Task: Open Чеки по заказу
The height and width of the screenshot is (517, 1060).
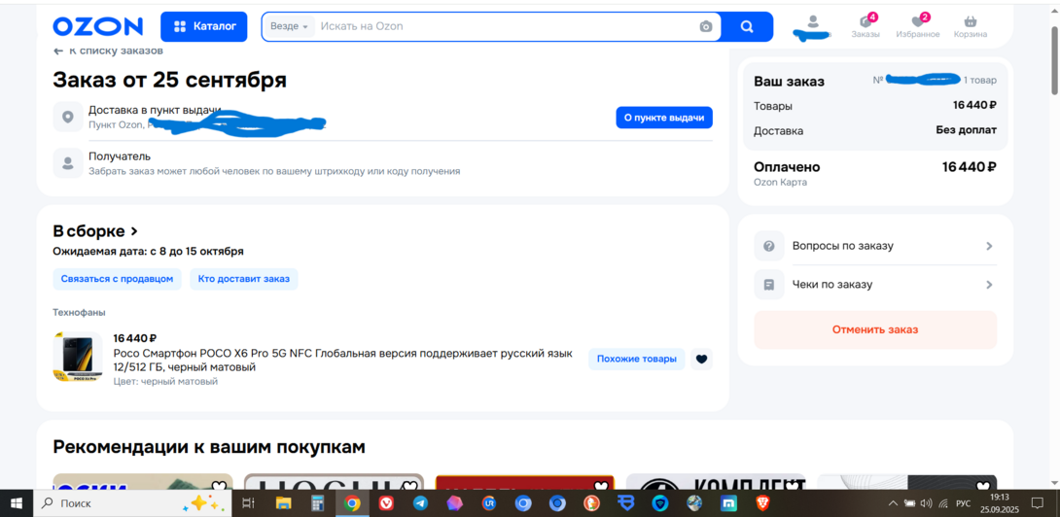Action: [x=875, y=285]
